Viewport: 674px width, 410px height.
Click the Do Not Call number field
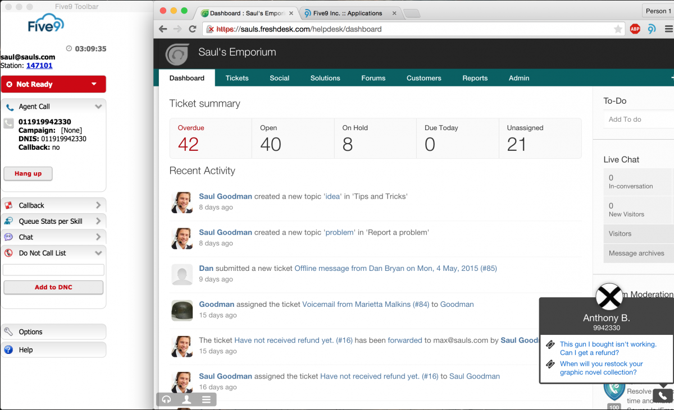click(53, 270)
